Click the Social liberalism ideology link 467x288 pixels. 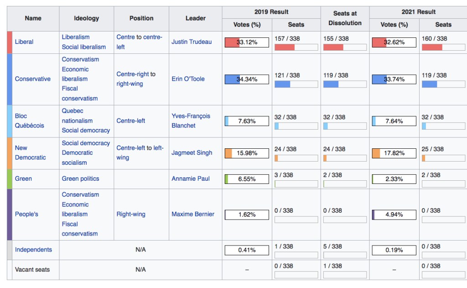(83, 47)
